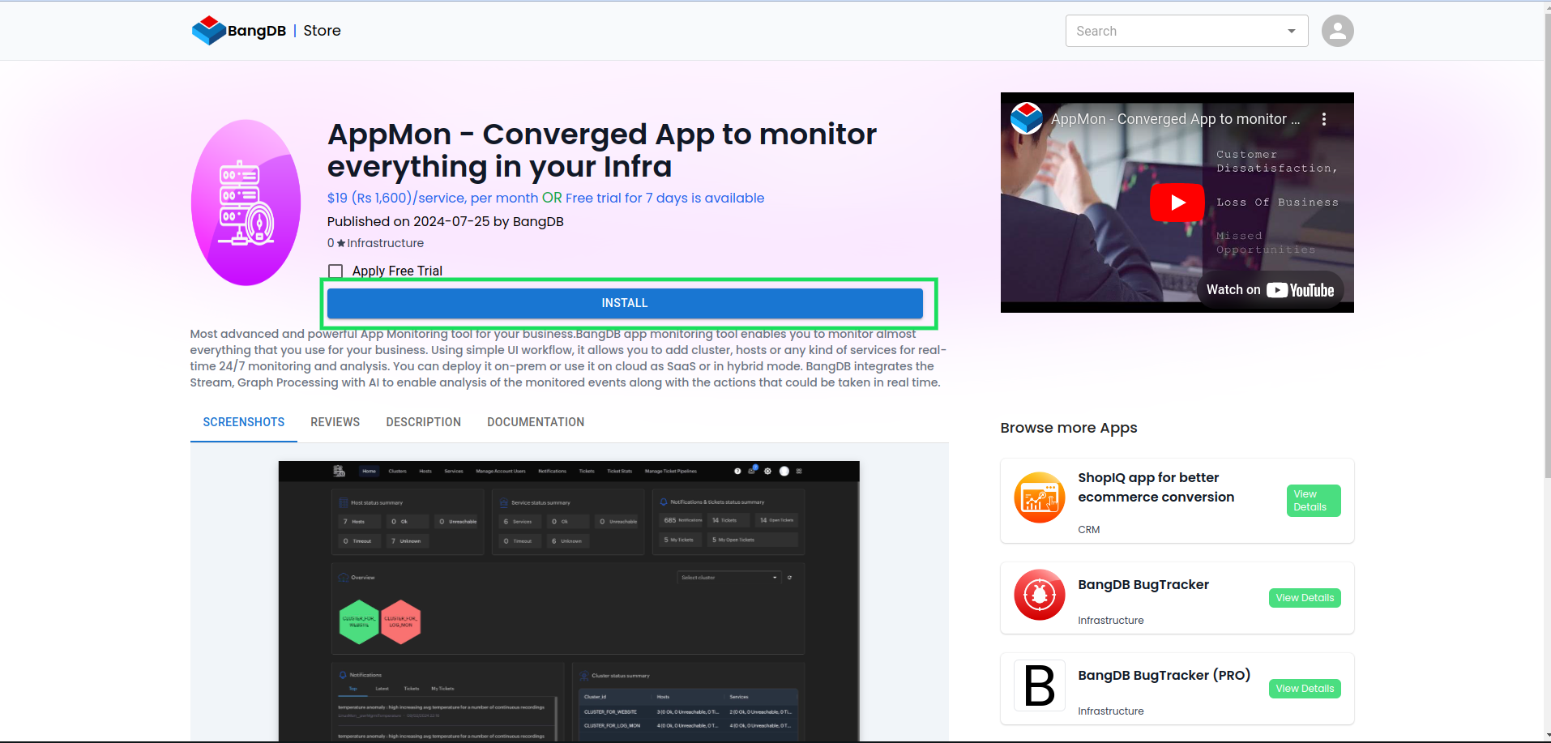Click ShopIQ app for better ecommerce title
Viewport: 1551px width, 743px height.
pyautogui.click(x=1156, y=487)
